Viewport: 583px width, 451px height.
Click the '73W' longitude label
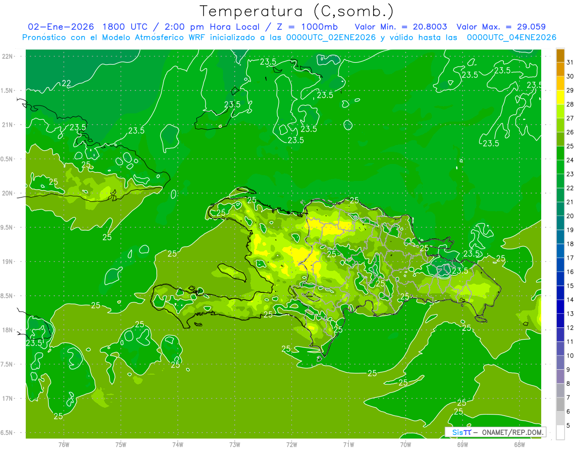[235, 445]
